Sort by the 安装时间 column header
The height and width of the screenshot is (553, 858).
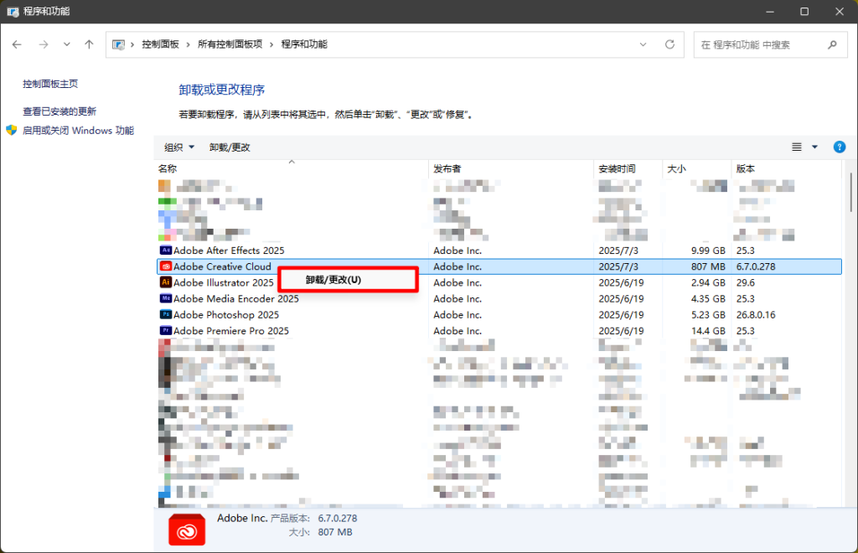pyautogui.click(x=628, y=168)
